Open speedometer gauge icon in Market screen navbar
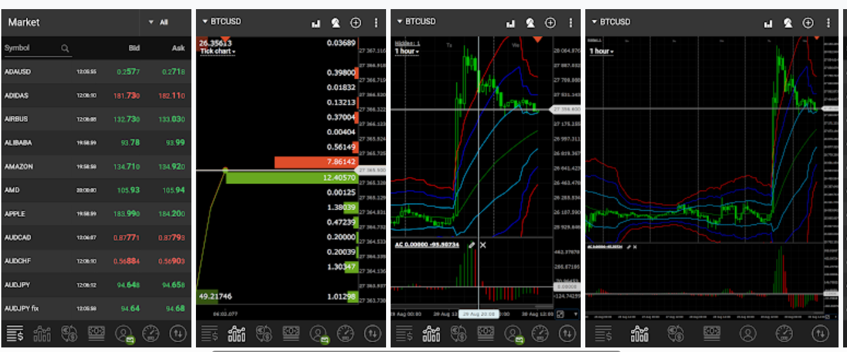Screen dimensions: 847x352 pos(150,334)
